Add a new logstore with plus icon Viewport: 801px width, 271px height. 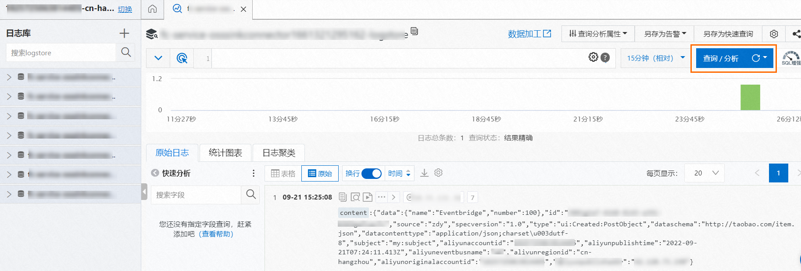(x=125, y=33)
